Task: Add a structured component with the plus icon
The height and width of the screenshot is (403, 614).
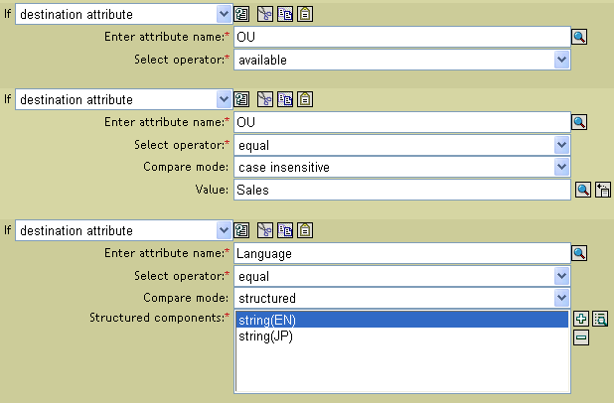Action: tap(582, 320)
